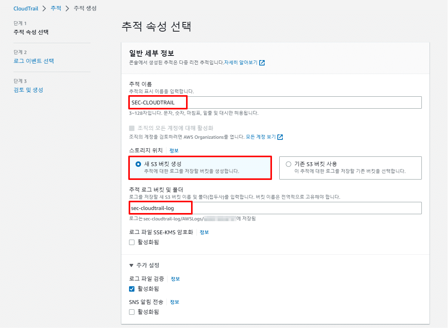
Task: Click the 조직의 모든 계정에 대해 활성화 checkbox
Action: click(x=131, y=128)
